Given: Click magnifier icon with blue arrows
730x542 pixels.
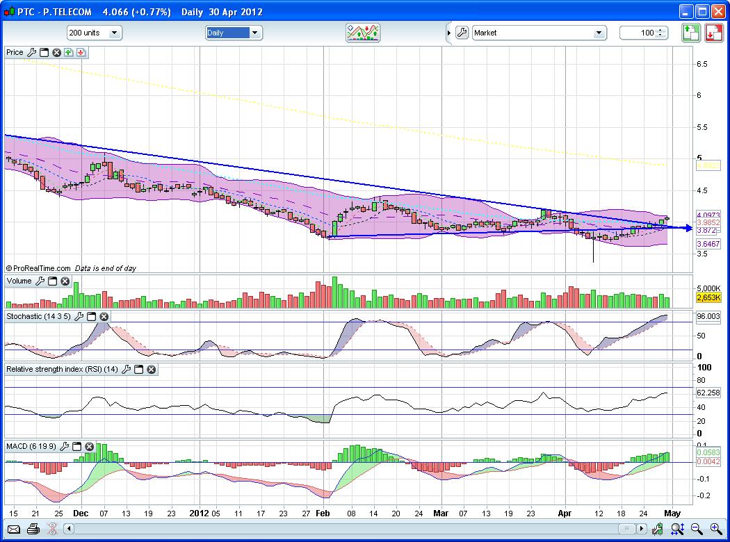Looking at the screenshot, I should [677, 529].
